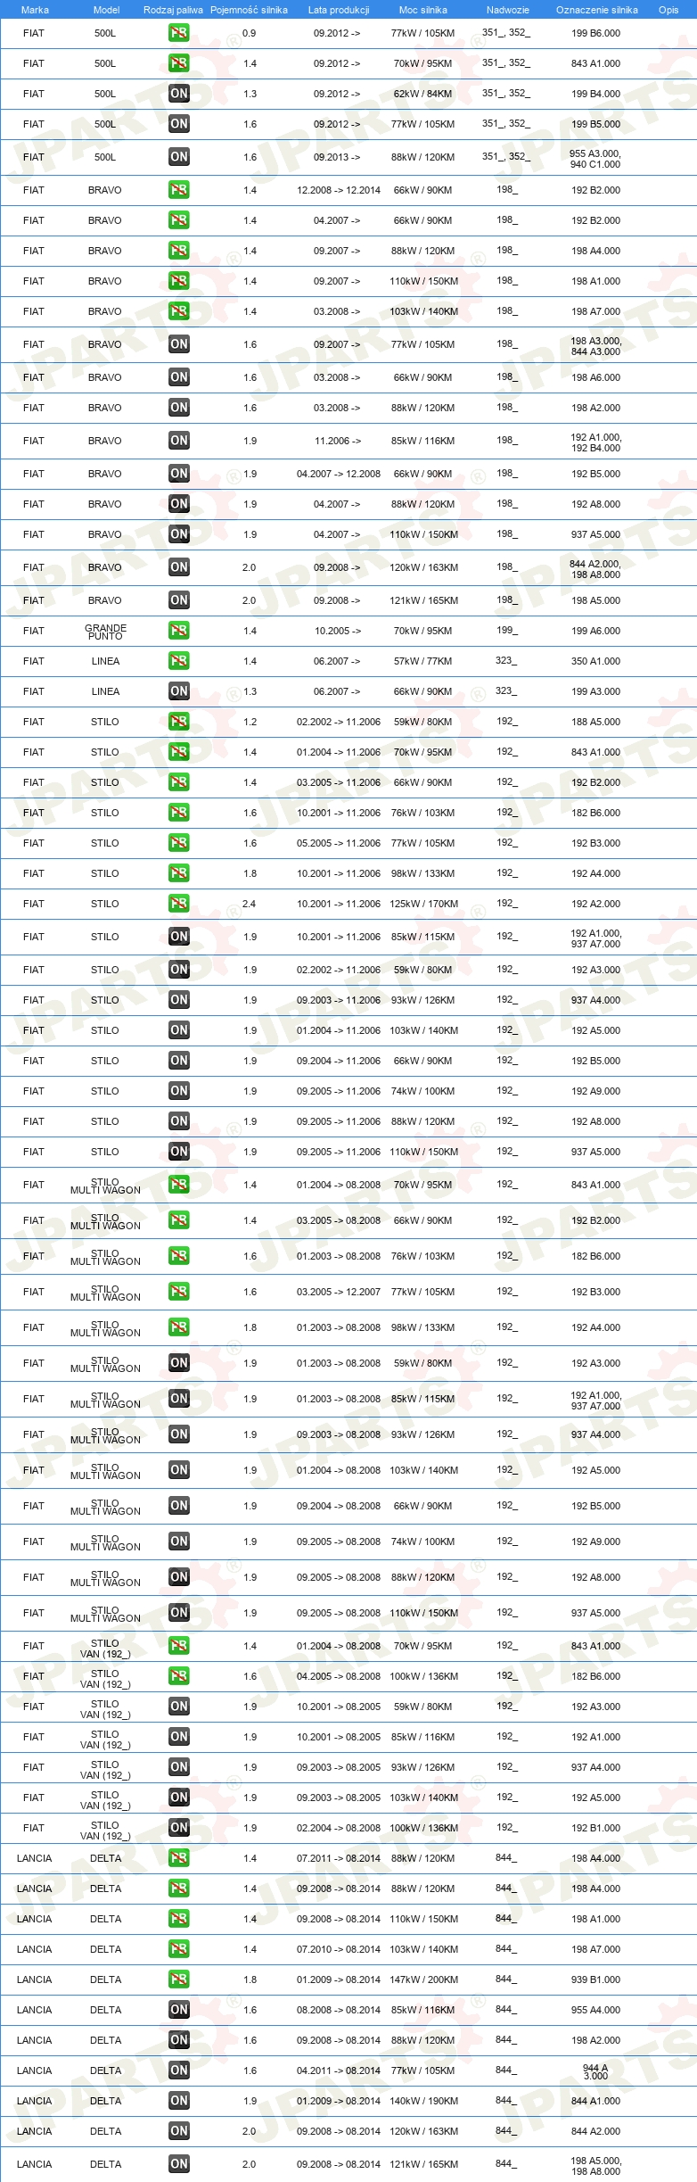697x2182 pixels.
Task: Select production date 10.2005 ->
Action: pyautogui.click(x=338, y=631)
